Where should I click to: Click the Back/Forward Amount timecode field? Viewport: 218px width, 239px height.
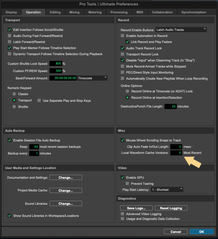pos(63,78)
